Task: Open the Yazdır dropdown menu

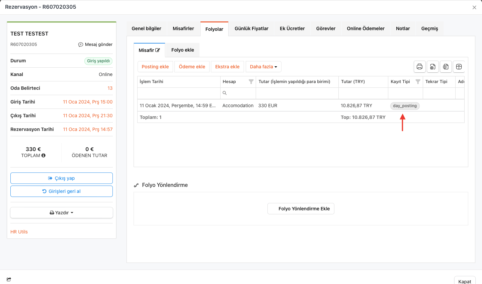Action: click(x=62, y=213)
